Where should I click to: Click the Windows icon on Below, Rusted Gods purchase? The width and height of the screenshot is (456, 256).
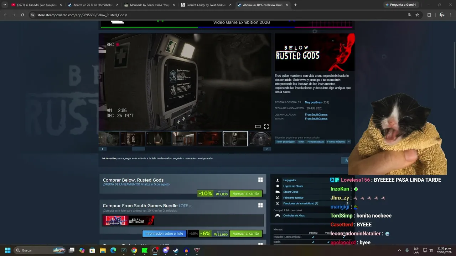point(260,180)
